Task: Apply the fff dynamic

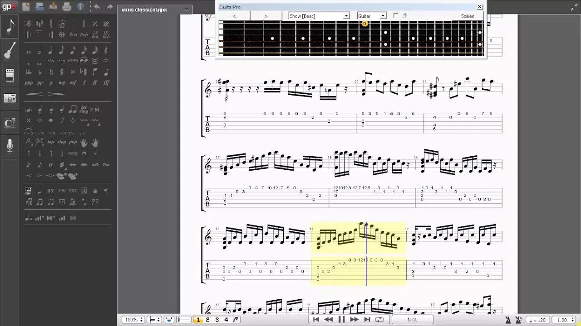Action: [106, 83]
